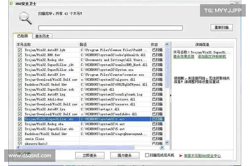
Task: Click the 强力查杀 button
Action: tap(125, 156)
